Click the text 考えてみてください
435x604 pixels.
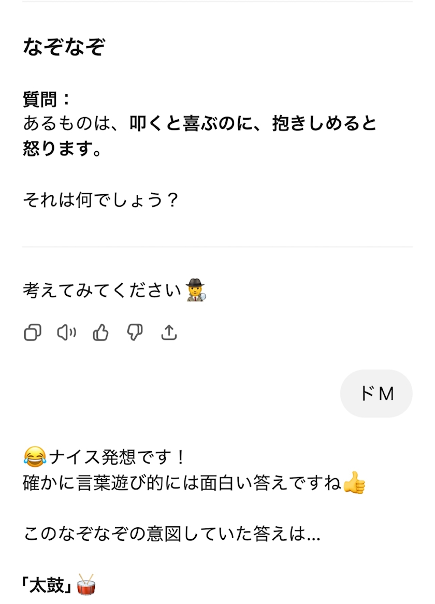coord(102,291)
